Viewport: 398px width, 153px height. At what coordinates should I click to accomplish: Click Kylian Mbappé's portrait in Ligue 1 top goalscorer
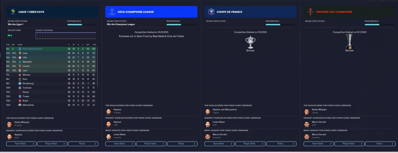click(9, 124)
